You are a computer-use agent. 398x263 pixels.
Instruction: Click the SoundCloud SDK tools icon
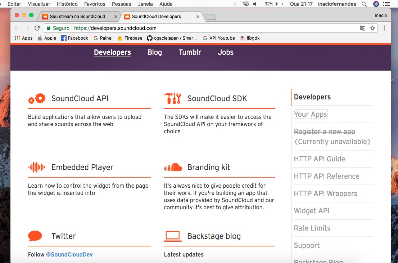172,98
